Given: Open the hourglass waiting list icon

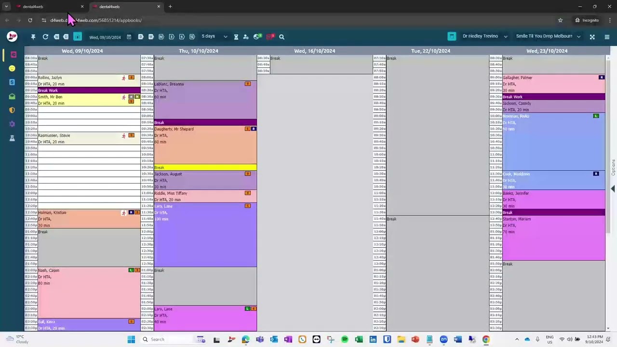Looking at the screenshot, I should 236,37.
